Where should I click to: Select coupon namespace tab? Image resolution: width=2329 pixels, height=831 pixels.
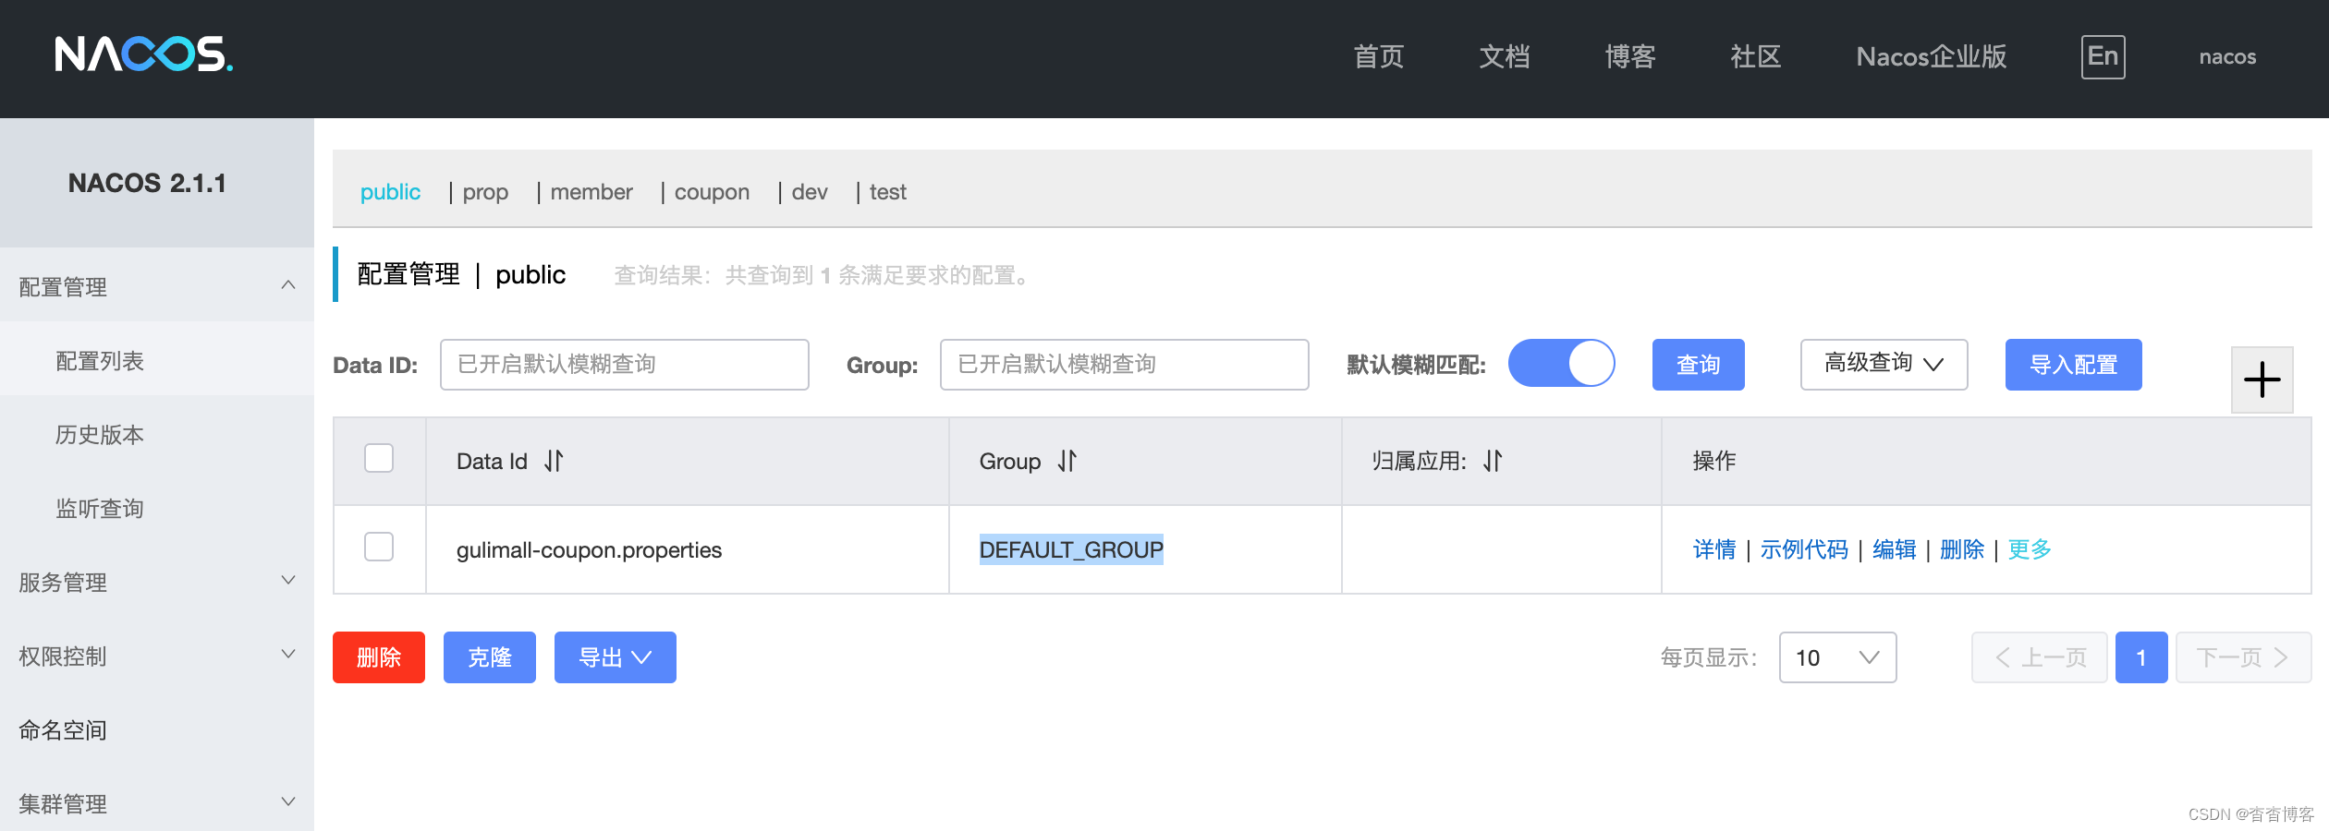pos(712,192)
